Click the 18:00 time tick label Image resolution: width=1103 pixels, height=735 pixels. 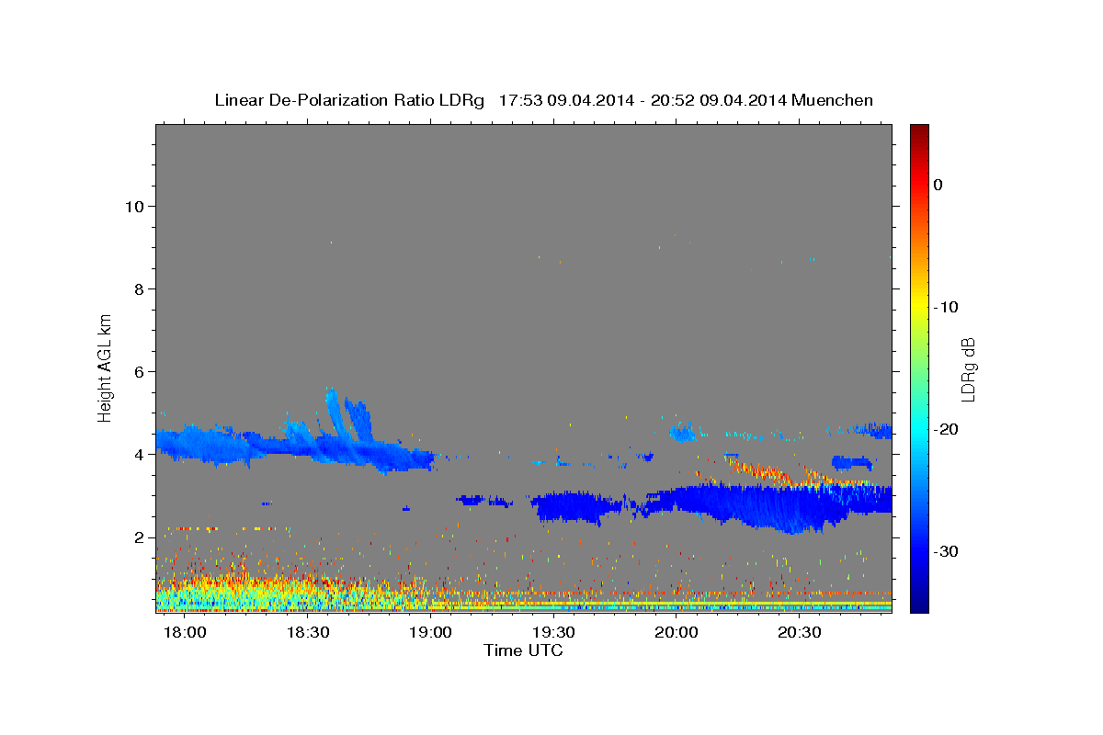click(185, 633)
